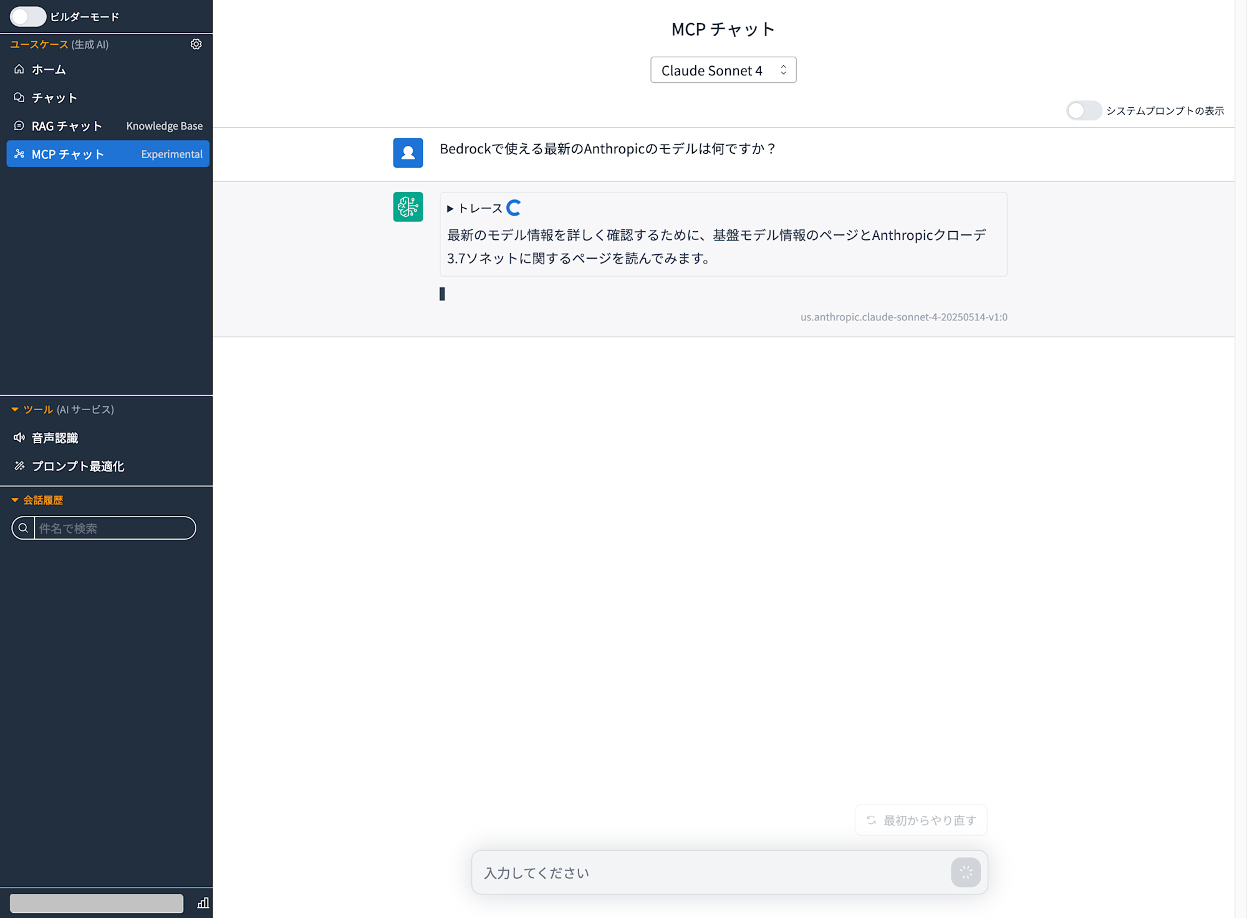Screen dimensions: 1247x918
Task: Click the magic wand プロンプト最適化 icon
Action: click(19, 466)
